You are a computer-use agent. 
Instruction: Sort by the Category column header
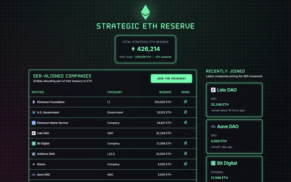tap(115, 92)
